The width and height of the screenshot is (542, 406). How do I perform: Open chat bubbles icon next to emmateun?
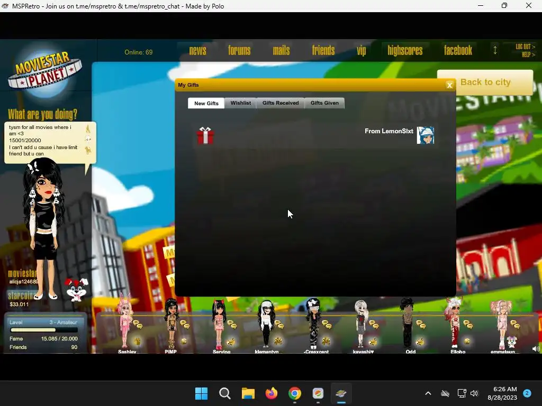tap(515, 325)
